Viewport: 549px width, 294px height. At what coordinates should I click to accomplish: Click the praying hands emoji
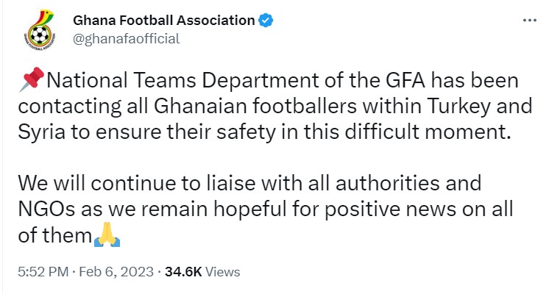107,234
